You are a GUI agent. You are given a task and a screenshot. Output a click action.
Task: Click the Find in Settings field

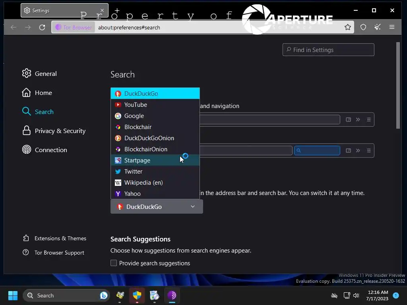[328, 50]
